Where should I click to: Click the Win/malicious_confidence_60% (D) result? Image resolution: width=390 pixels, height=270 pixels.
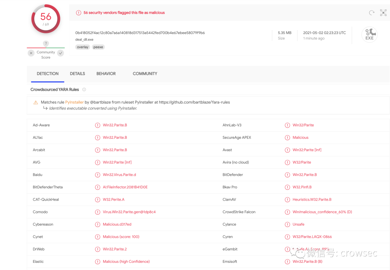pyautogui.click(x=322, y=212)
